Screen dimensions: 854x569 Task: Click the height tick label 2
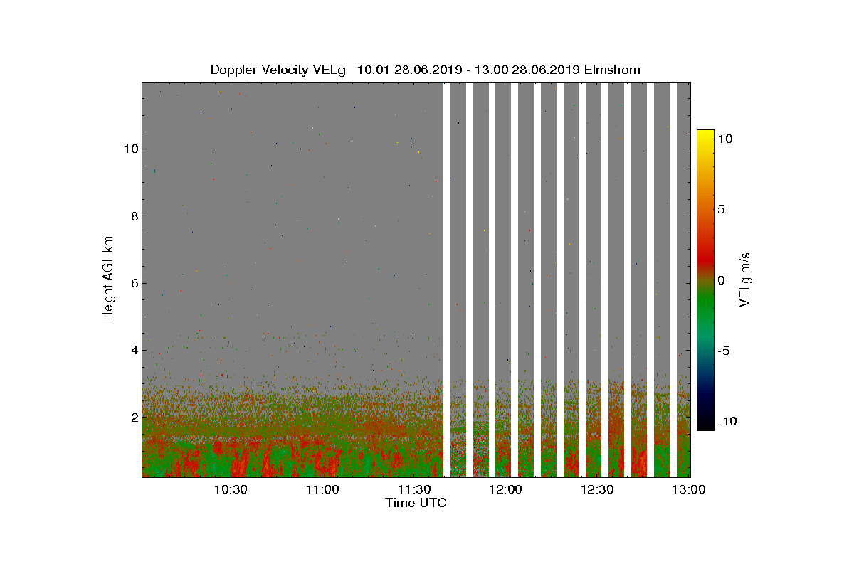point(133,417)
